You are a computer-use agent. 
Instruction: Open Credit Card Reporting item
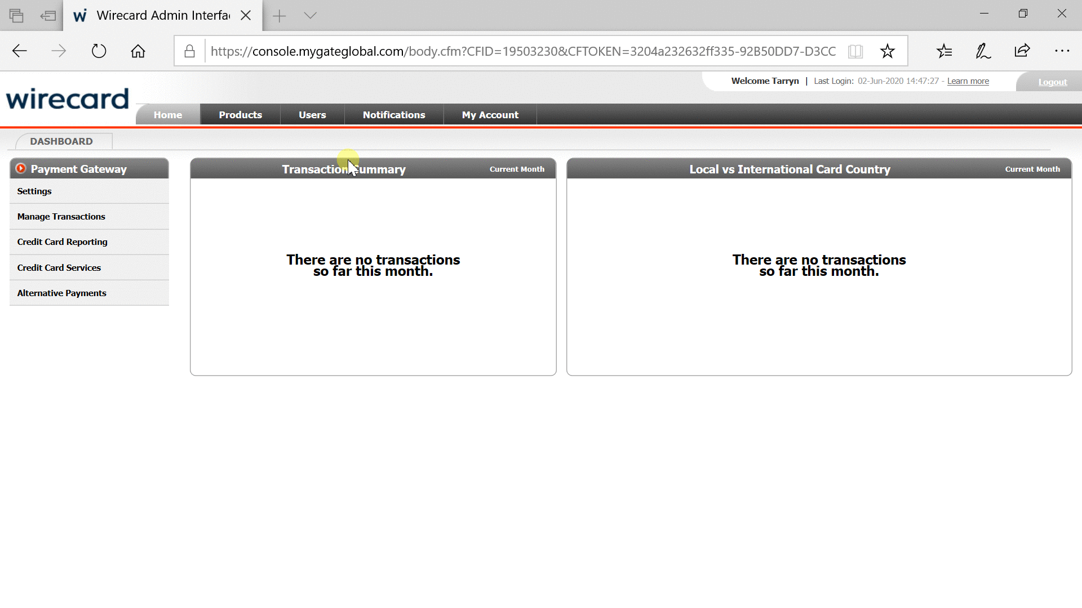[x=62, y=242]
